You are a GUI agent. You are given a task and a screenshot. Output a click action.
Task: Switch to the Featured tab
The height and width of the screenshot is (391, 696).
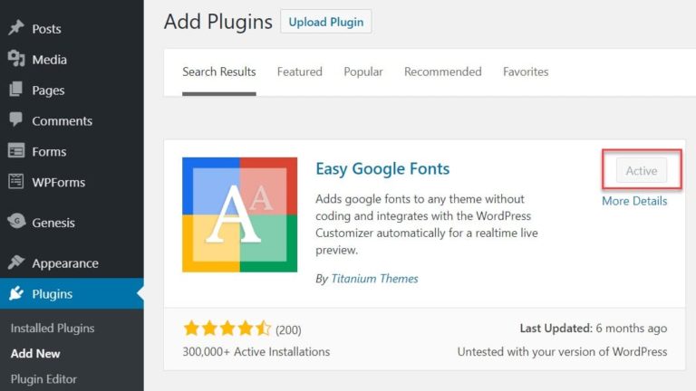point(300,72)
